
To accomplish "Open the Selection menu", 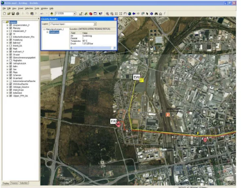I will tap(29, 9).
